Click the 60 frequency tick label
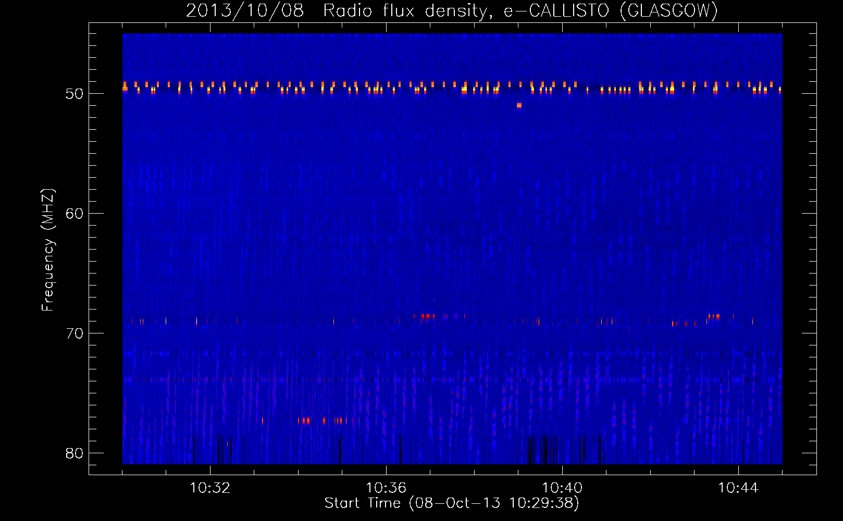 pos(75,214)
